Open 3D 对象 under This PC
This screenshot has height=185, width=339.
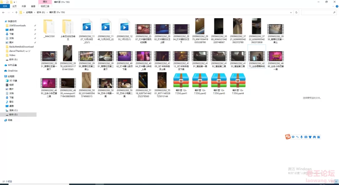tap(11, 80)
